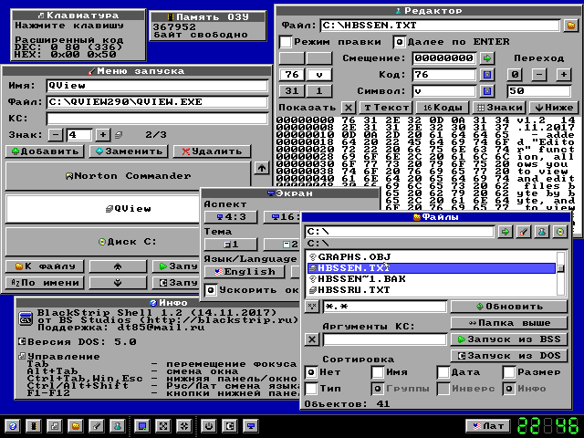Open the launch menu brush icon in taskbar
This screenshot has width=584, height=438.
(97, 426)
